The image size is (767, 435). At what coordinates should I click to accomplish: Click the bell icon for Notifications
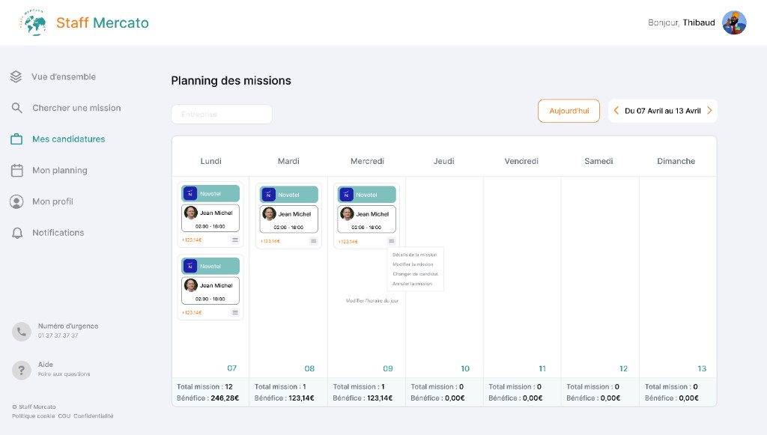pos(17,233)
